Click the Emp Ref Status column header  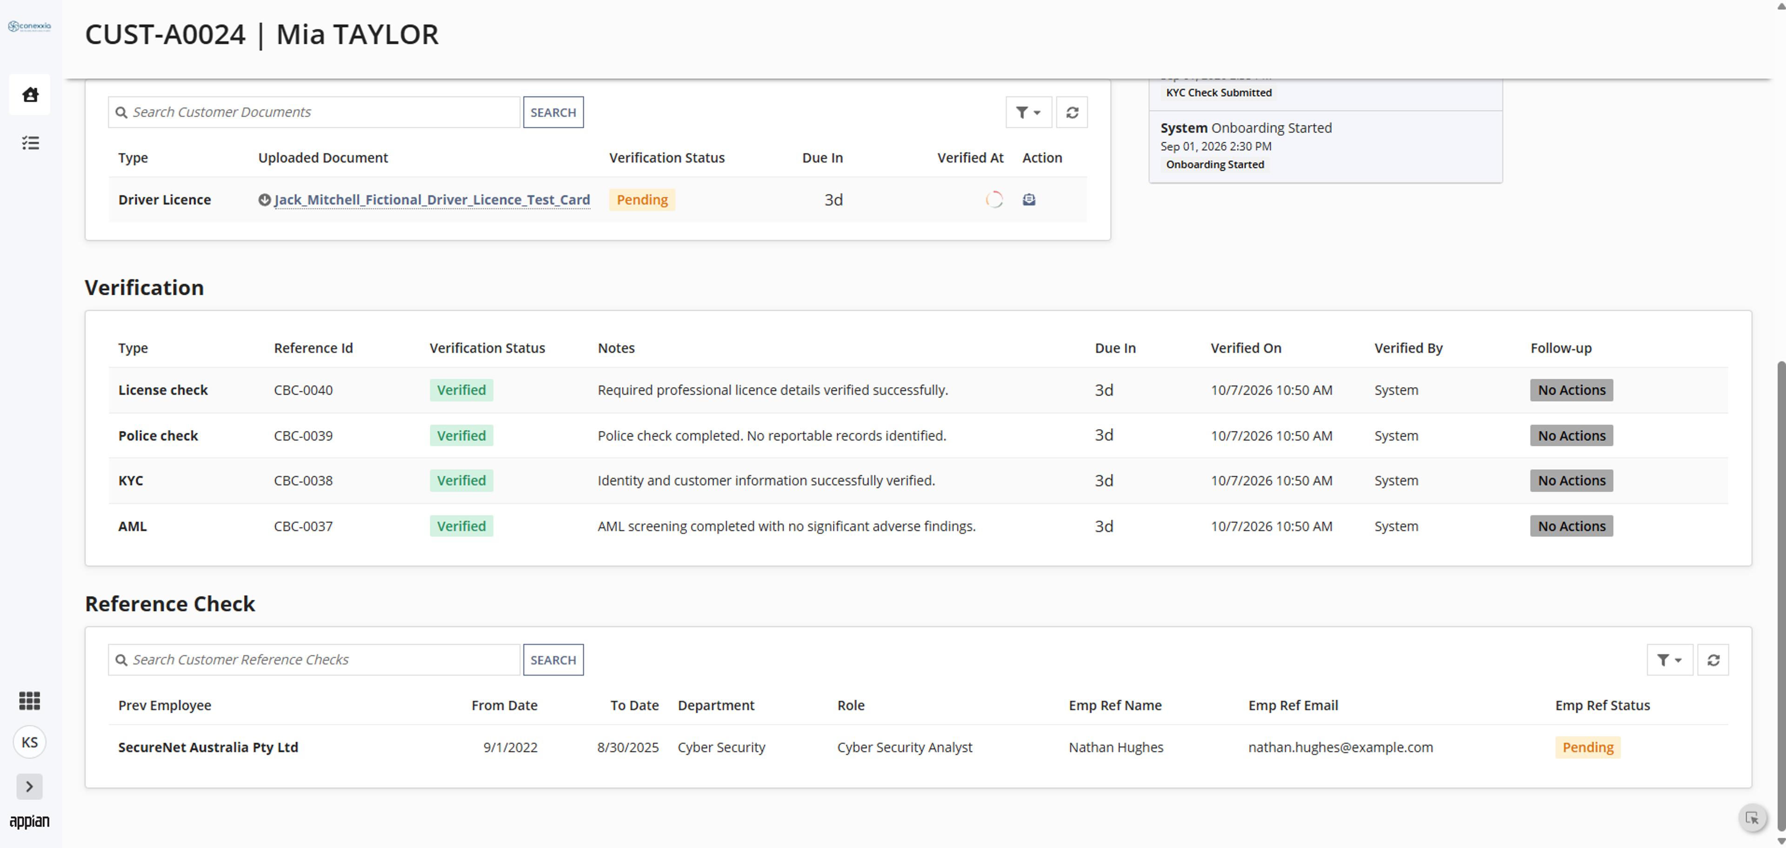(x=1602, y=705)
